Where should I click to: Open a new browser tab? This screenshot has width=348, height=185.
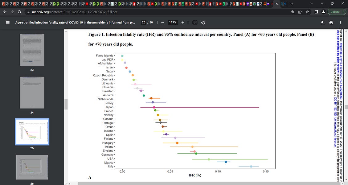point(292,3)
